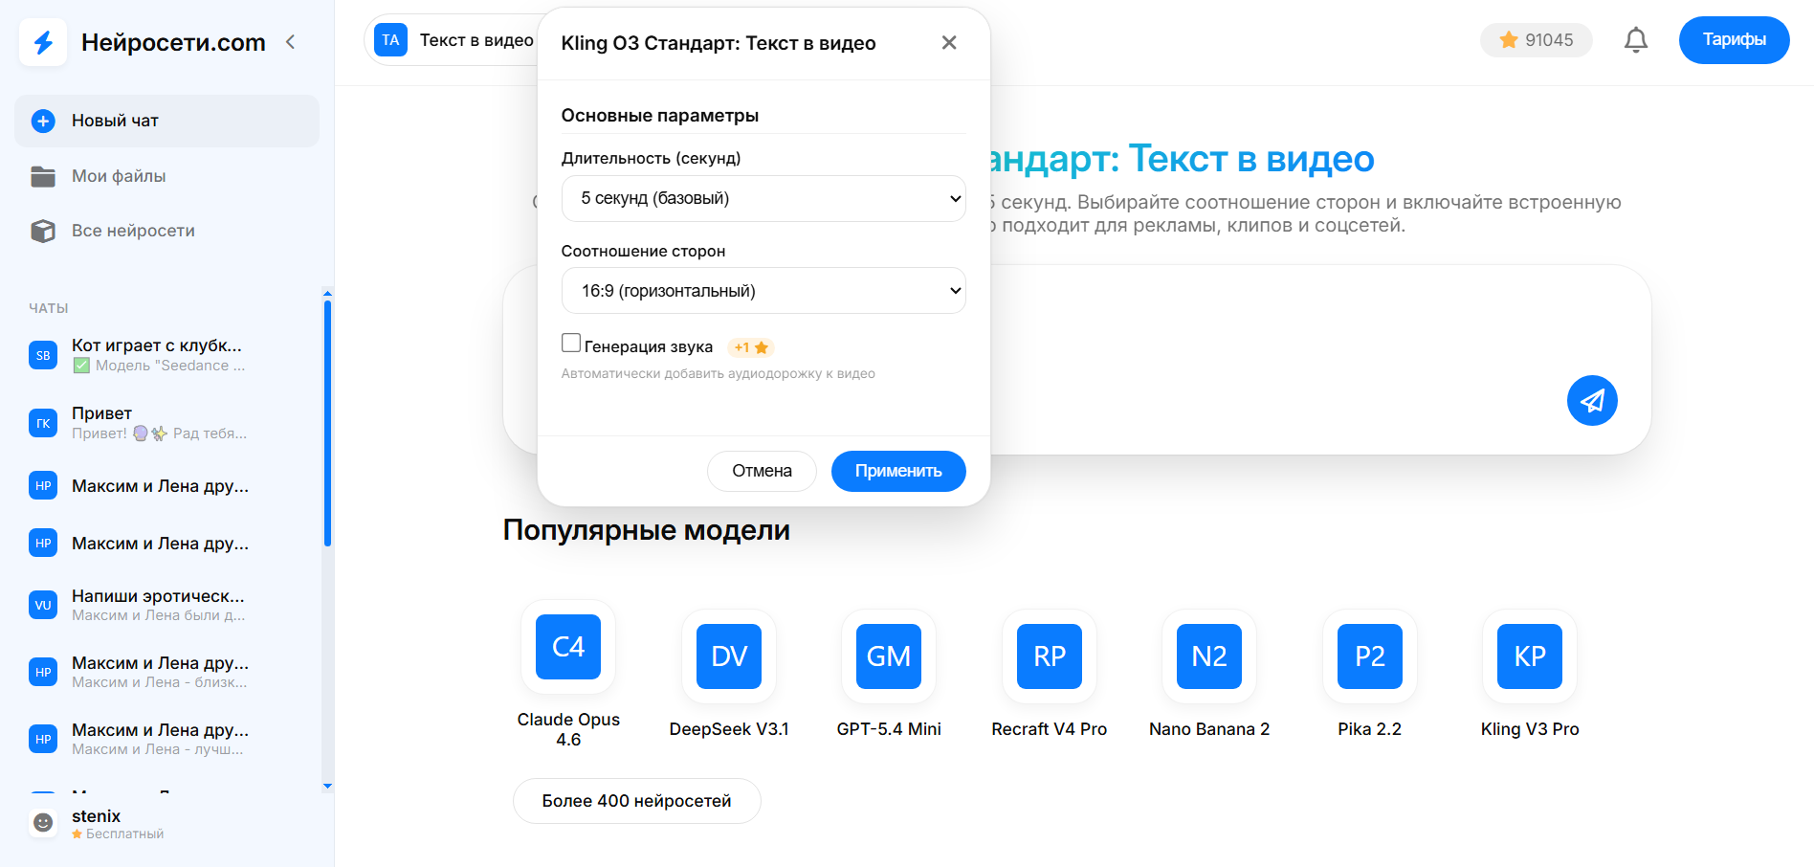Click the ГК avatar of the Привет chat
The width and height of the screenshot is (1814, 867).
coord(43,423)
